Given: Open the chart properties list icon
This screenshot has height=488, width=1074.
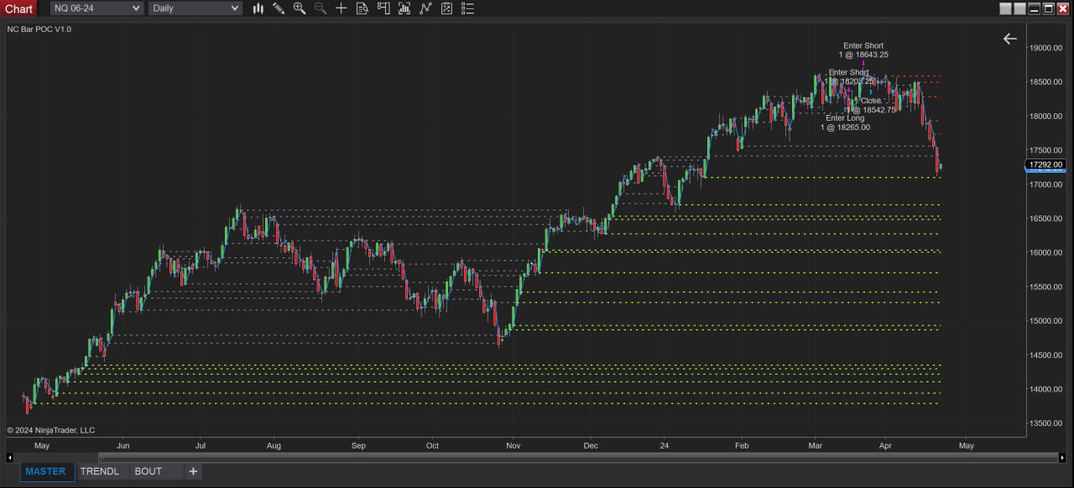Looking at the screenshot, I should click(467, 8).
